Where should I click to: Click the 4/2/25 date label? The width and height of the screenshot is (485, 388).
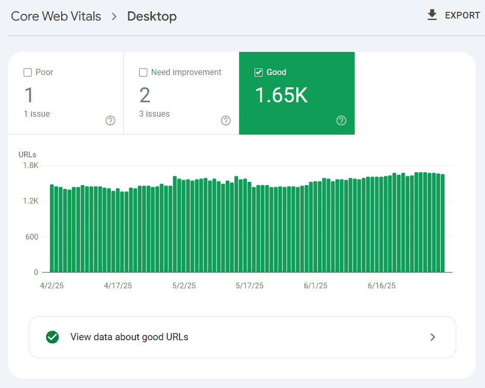pyautogui.click(x=52, y=286)
